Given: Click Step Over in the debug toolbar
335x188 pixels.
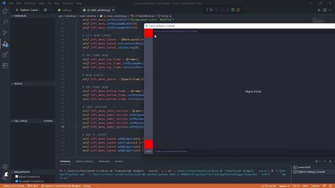Looking at the screenshot, I should (217, 10).
